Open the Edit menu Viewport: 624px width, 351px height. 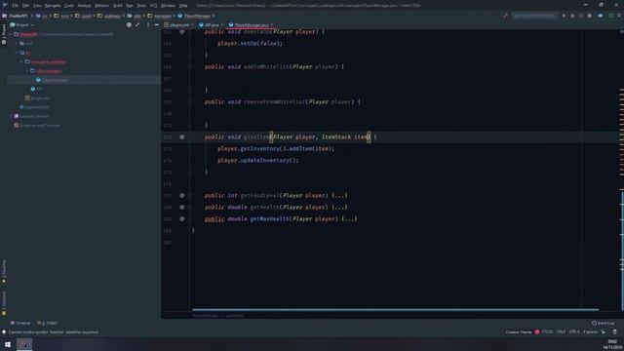pyautogui.click(x=25, y=6)
